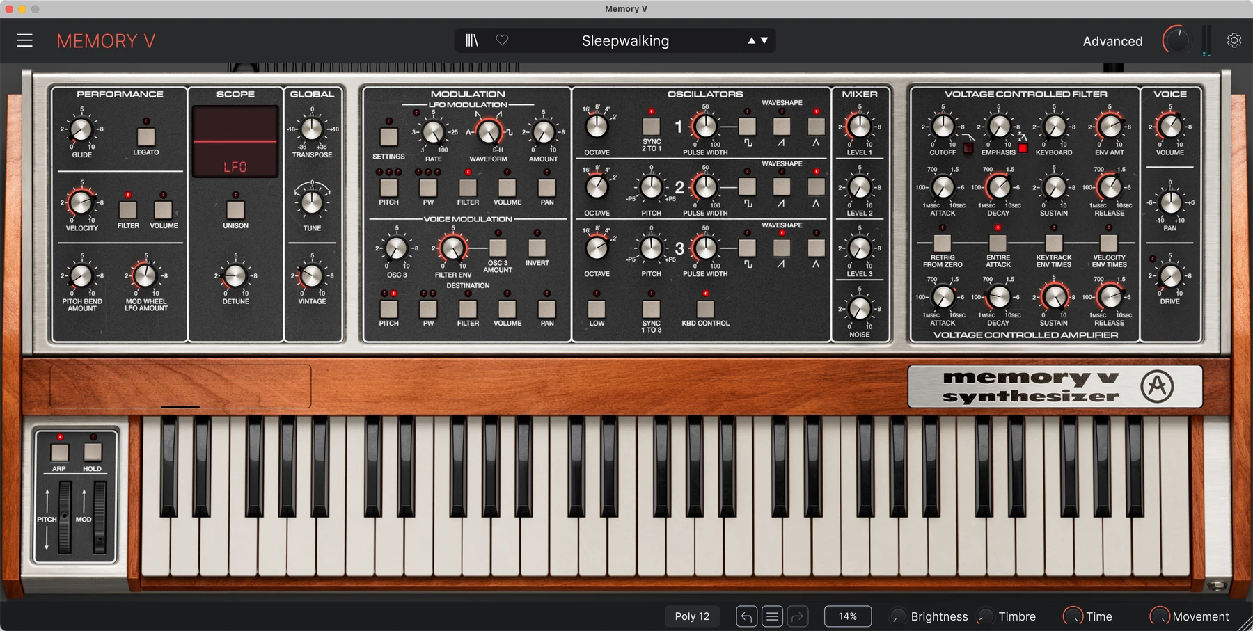The width and height of the screenshot is (1253, 631).
Task: Select the previous preset up arrow
Action: (x=752, y=40)
